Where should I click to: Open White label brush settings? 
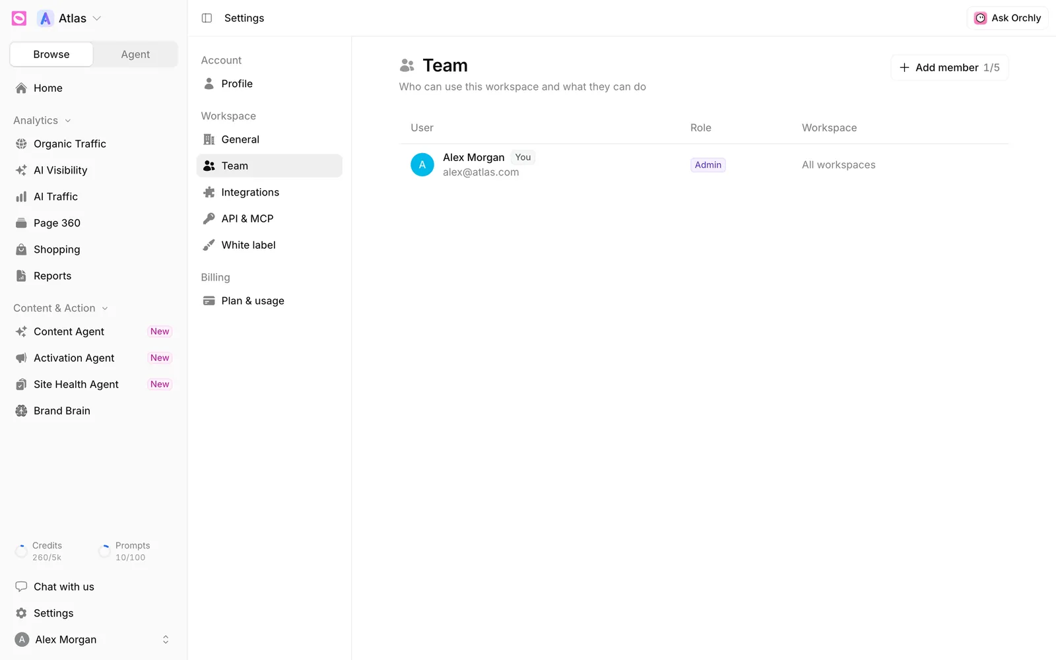pyautogui.click(x=269, y=245)
